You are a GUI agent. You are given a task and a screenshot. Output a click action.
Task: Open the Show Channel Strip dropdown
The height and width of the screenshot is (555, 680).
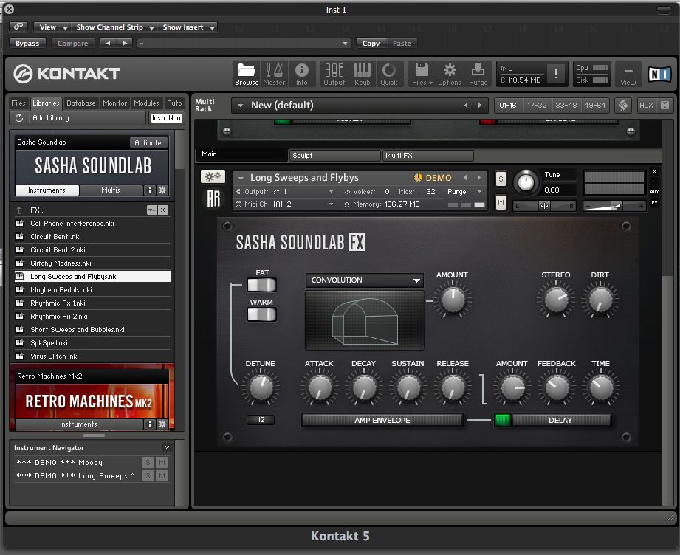[x=114, y=27]
